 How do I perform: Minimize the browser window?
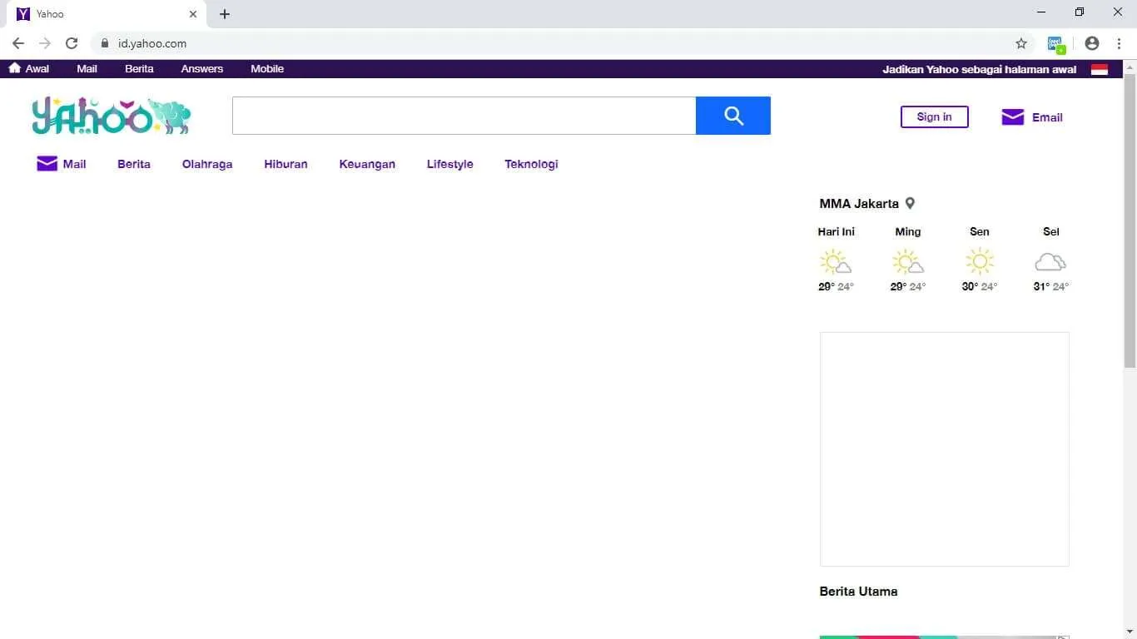[1041, 12]
